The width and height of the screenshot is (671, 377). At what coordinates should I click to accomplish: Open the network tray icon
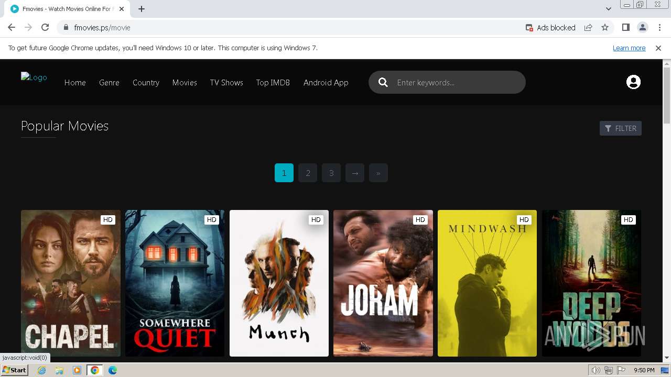(x=608, y=370)
